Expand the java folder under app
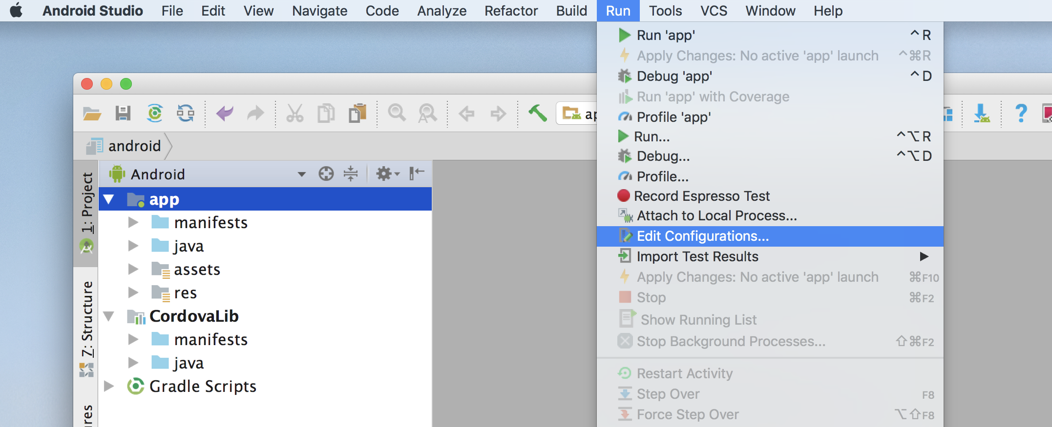This screenshot has height=427, width=1052. tap(133, 246)
